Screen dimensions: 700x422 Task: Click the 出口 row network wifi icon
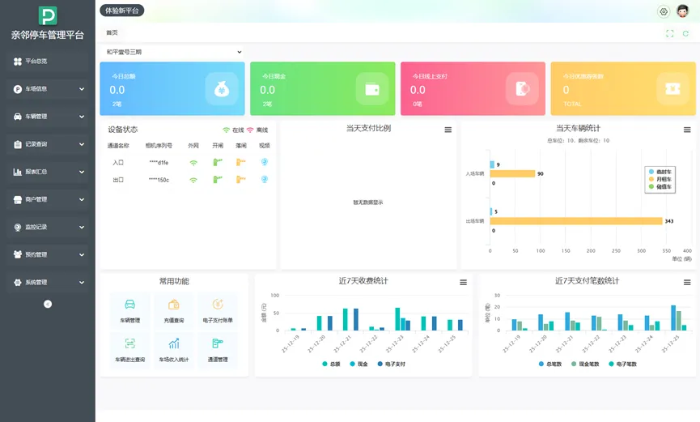(193, 180)
